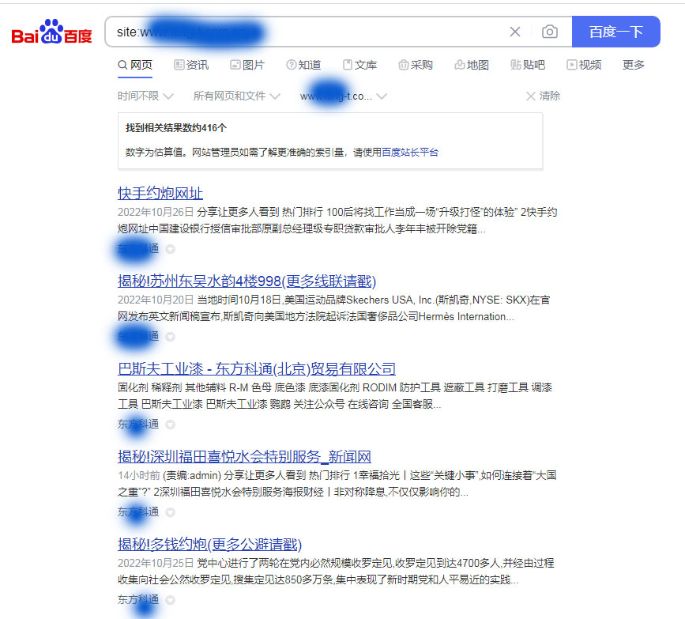Open the 视频 tab

click(x=584, y=65)
